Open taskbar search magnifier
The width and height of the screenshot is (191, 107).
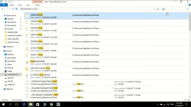[10, 104]
